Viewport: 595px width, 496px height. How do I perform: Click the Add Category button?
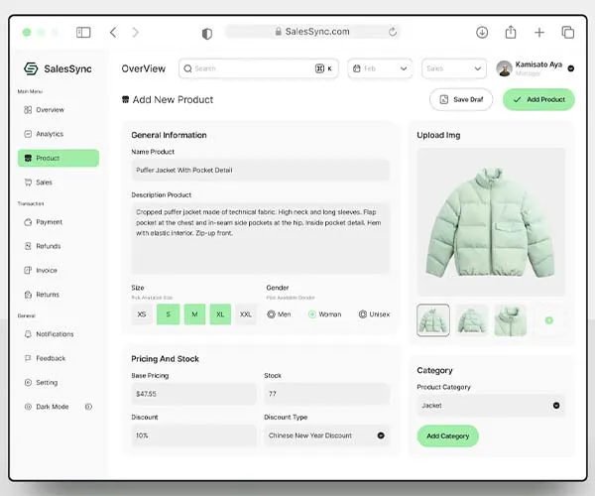click(448, 436)
